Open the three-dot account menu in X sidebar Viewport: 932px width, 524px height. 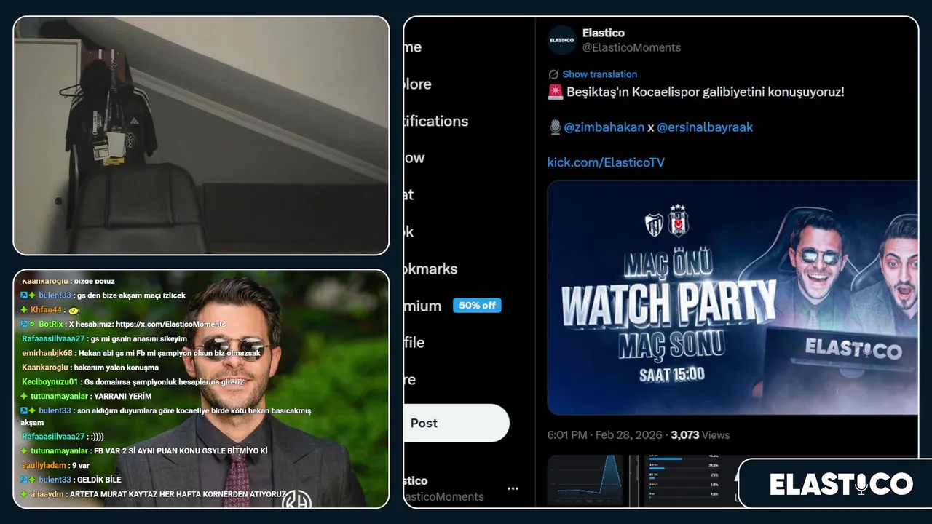pyautogui.click(x=513, y=488)
